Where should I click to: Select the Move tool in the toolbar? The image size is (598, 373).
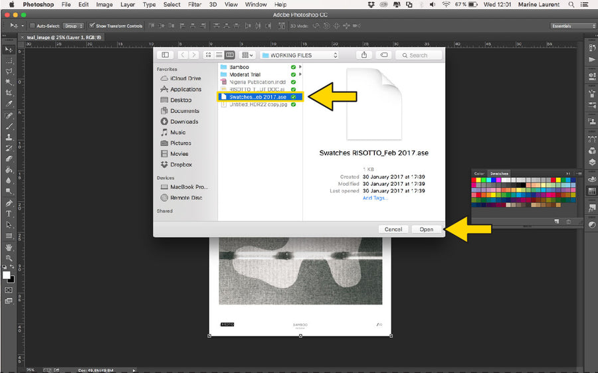9,50
